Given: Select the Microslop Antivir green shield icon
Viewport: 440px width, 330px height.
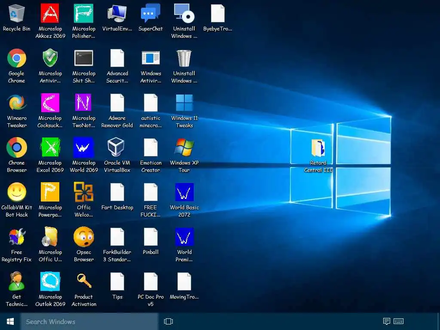Looking at the screenshot, I should point(50,58).
